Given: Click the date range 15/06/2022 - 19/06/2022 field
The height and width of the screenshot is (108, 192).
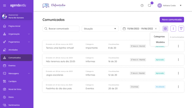Looking at the screenshot, I should [140, 28].
